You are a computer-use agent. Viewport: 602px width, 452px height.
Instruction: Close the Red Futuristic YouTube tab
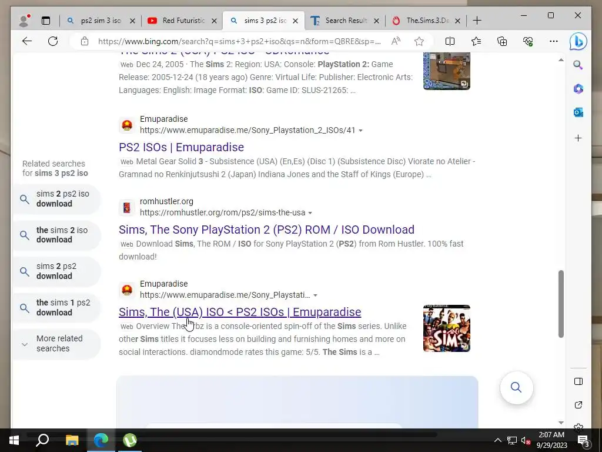[214, 21]
